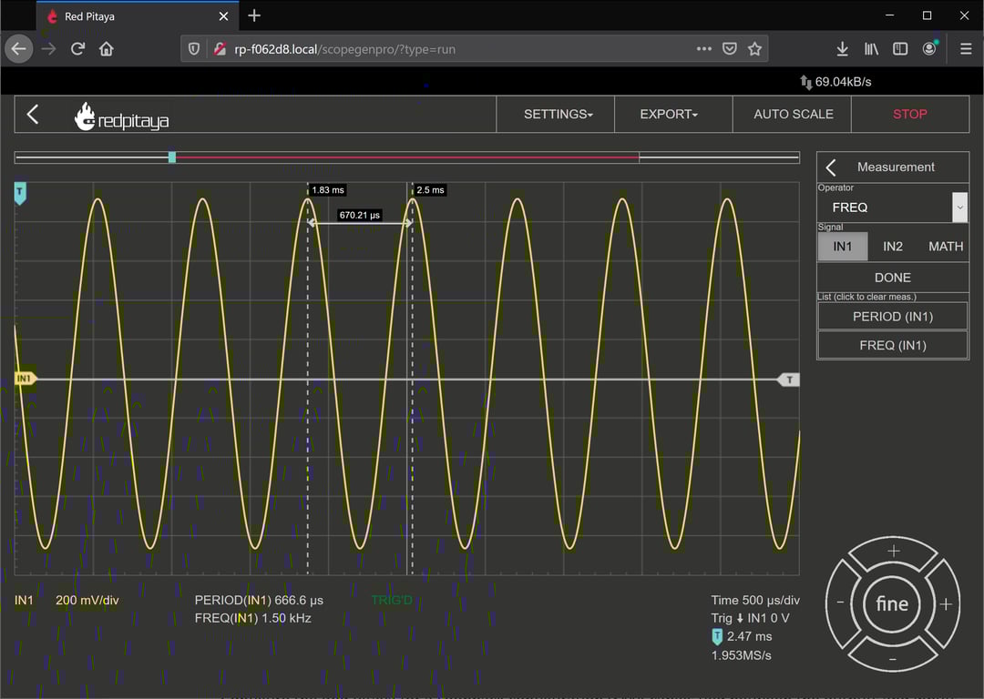Screen dimensions: 984x699
Task: Toggle the browser sidebar
Action: pyautogui.click(x=900, y=49)
